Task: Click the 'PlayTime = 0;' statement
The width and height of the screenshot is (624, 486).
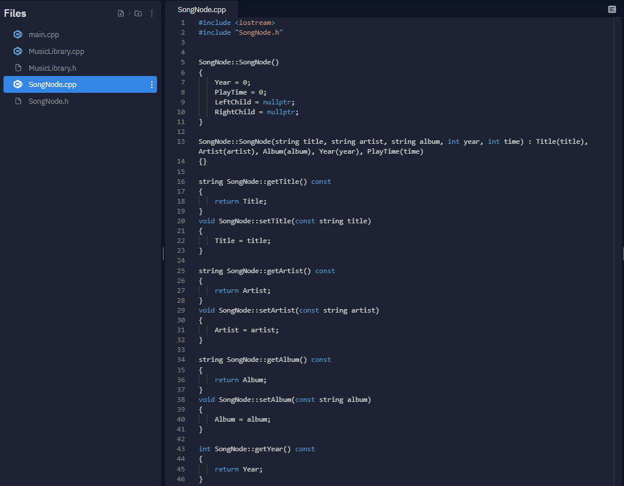Action: (x=240, y=92)
